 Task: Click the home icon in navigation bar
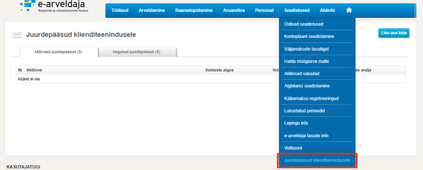pyautogui.click(x=349, y=10)
